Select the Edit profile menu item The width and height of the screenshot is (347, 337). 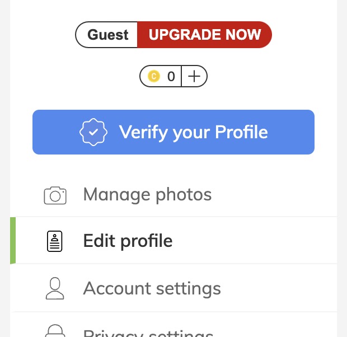(x=173, y=241)
